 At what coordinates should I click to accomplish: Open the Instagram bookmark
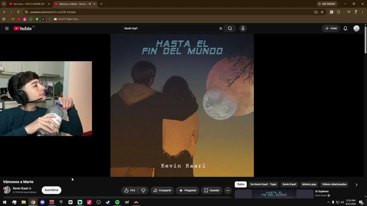pyautogui.click(x=25, y=19)
